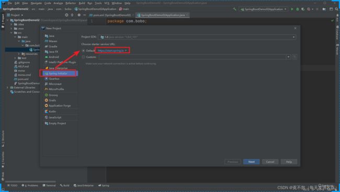Viewport: 340px width, 192px height.
Task: Switch to SpringBootDemo02Application.java editor tab
Action: 163,15
